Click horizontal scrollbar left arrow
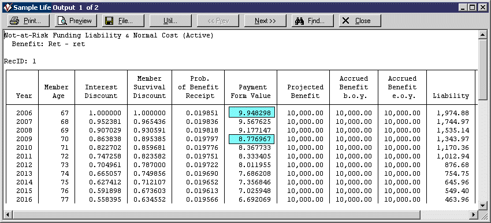 [x=7, y=214]
